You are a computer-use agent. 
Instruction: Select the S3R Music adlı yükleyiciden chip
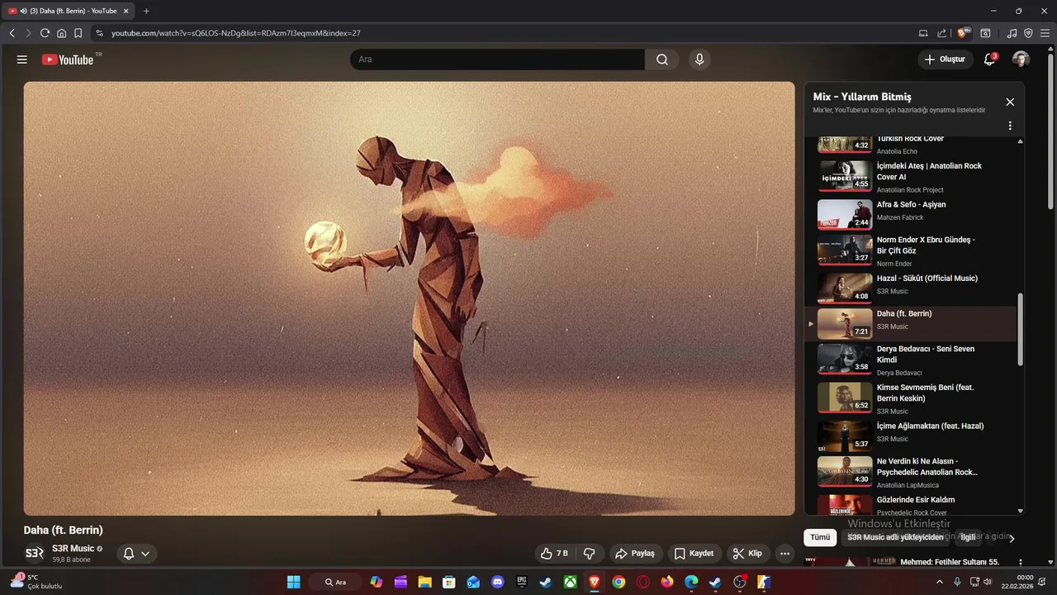[x=895, y=537]
